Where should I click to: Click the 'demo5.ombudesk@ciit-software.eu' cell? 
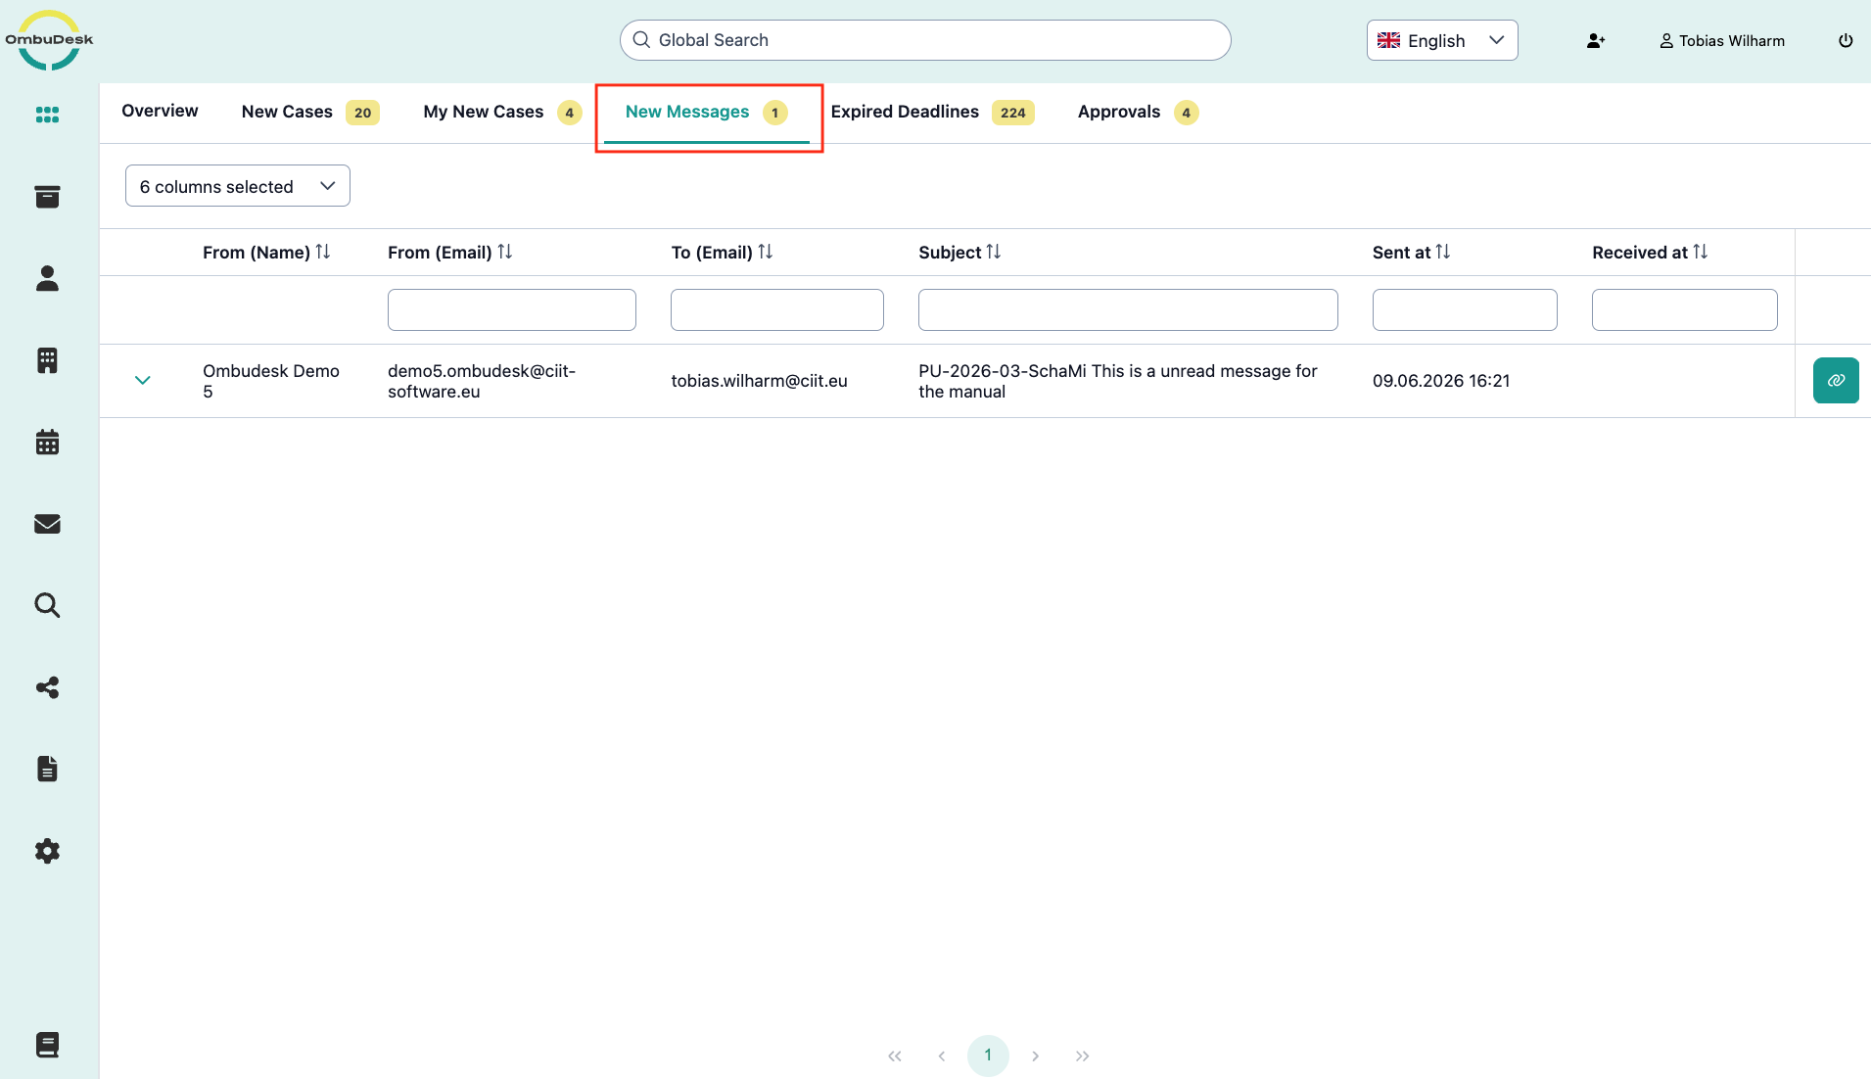[x=482, y=381]
